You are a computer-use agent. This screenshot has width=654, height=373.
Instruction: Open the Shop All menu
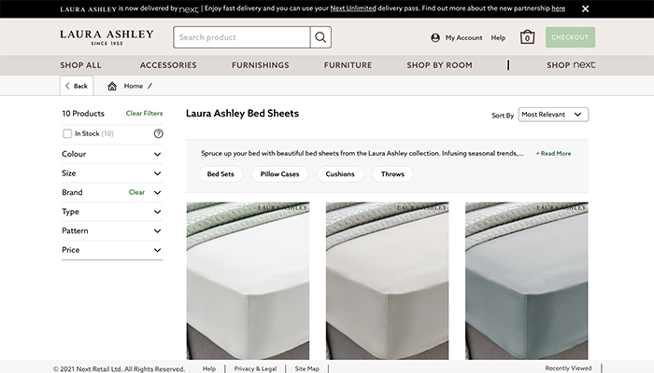pyautogui.click(x=80, y=65)
